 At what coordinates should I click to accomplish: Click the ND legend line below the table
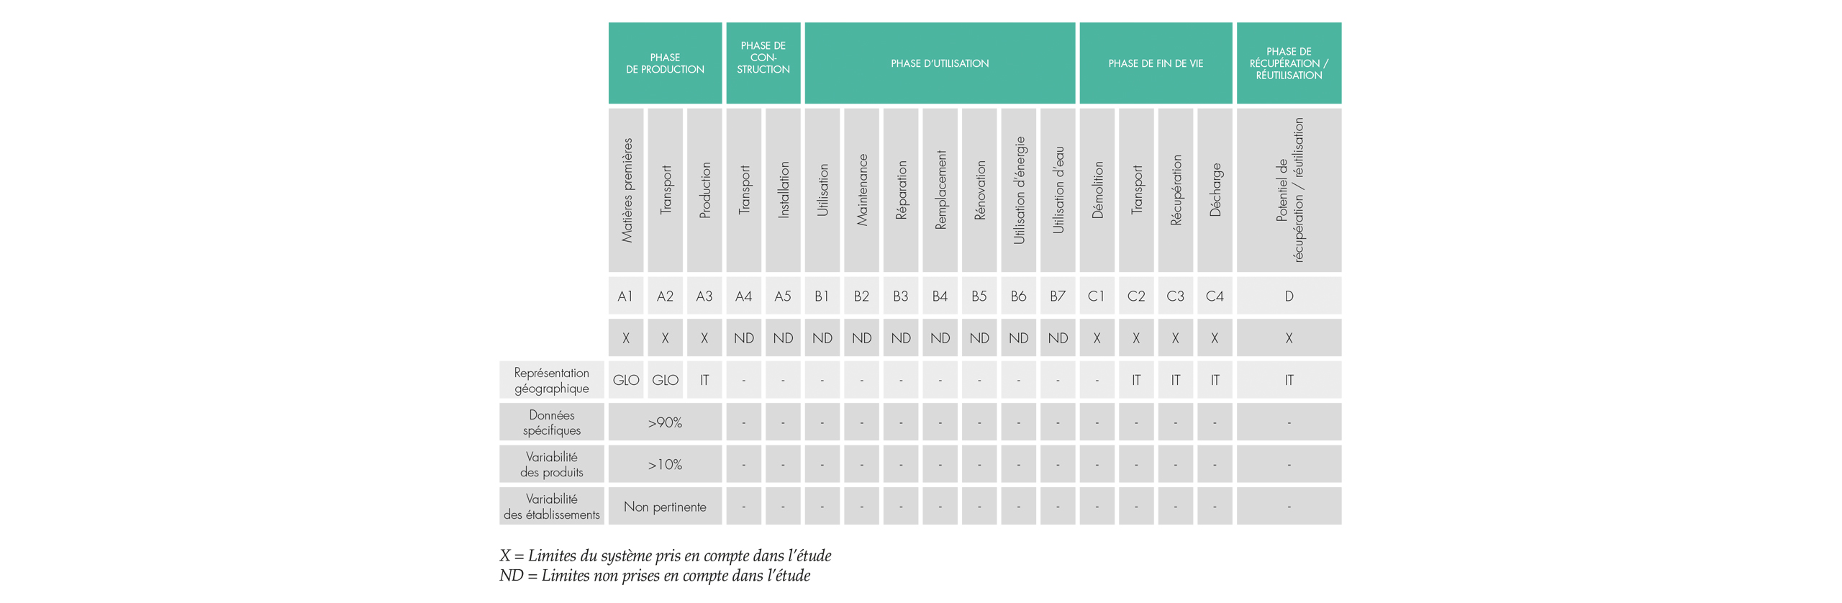(654, 576)
